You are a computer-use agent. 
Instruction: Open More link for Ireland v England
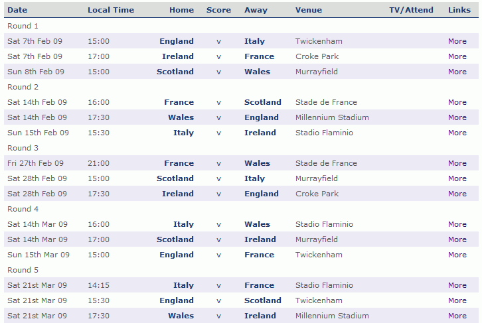click(457, 194)
